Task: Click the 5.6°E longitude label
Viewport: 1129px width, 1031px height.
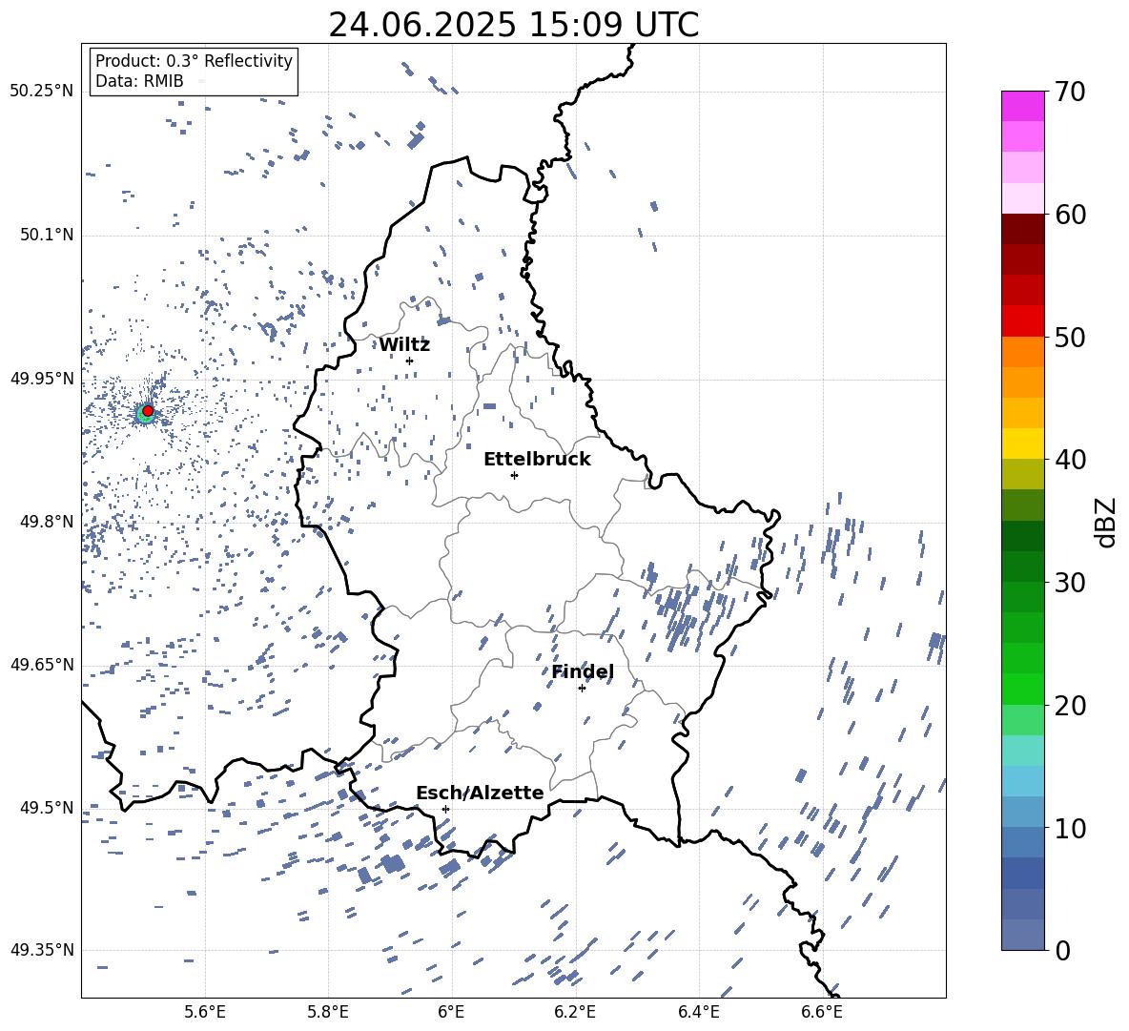Action: coord(205,1012)
